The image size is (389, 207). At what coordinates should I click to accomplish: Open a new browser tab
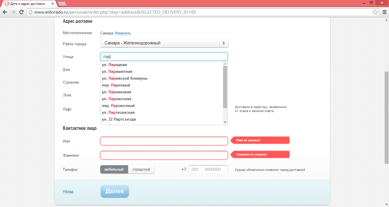[62, 4]
